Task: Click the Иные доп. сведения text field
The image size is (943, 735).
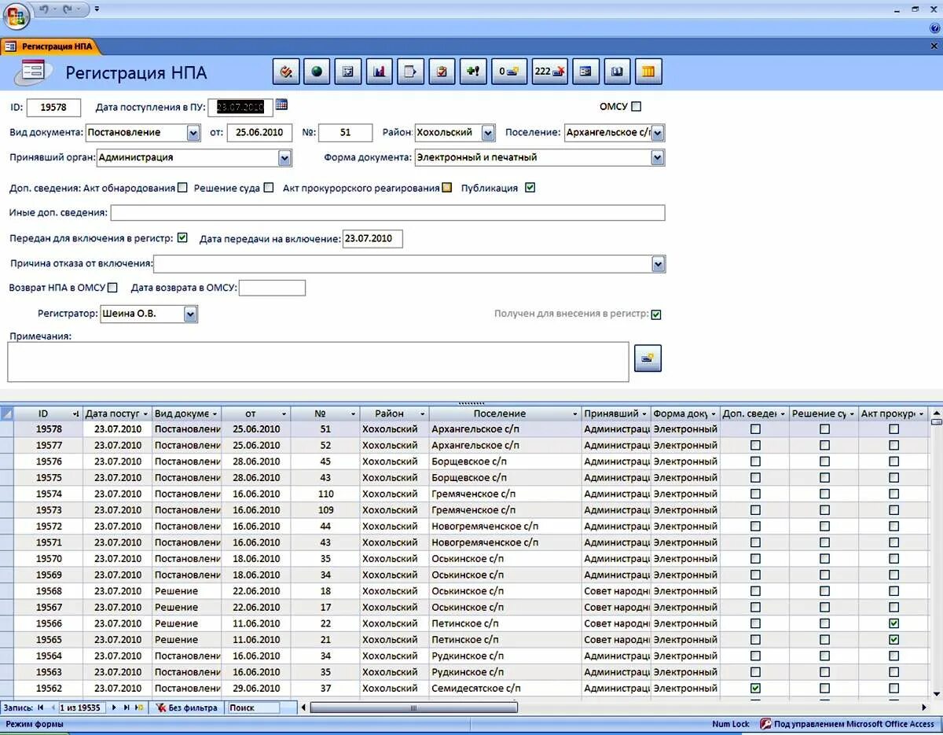Action: pos(387,213)
